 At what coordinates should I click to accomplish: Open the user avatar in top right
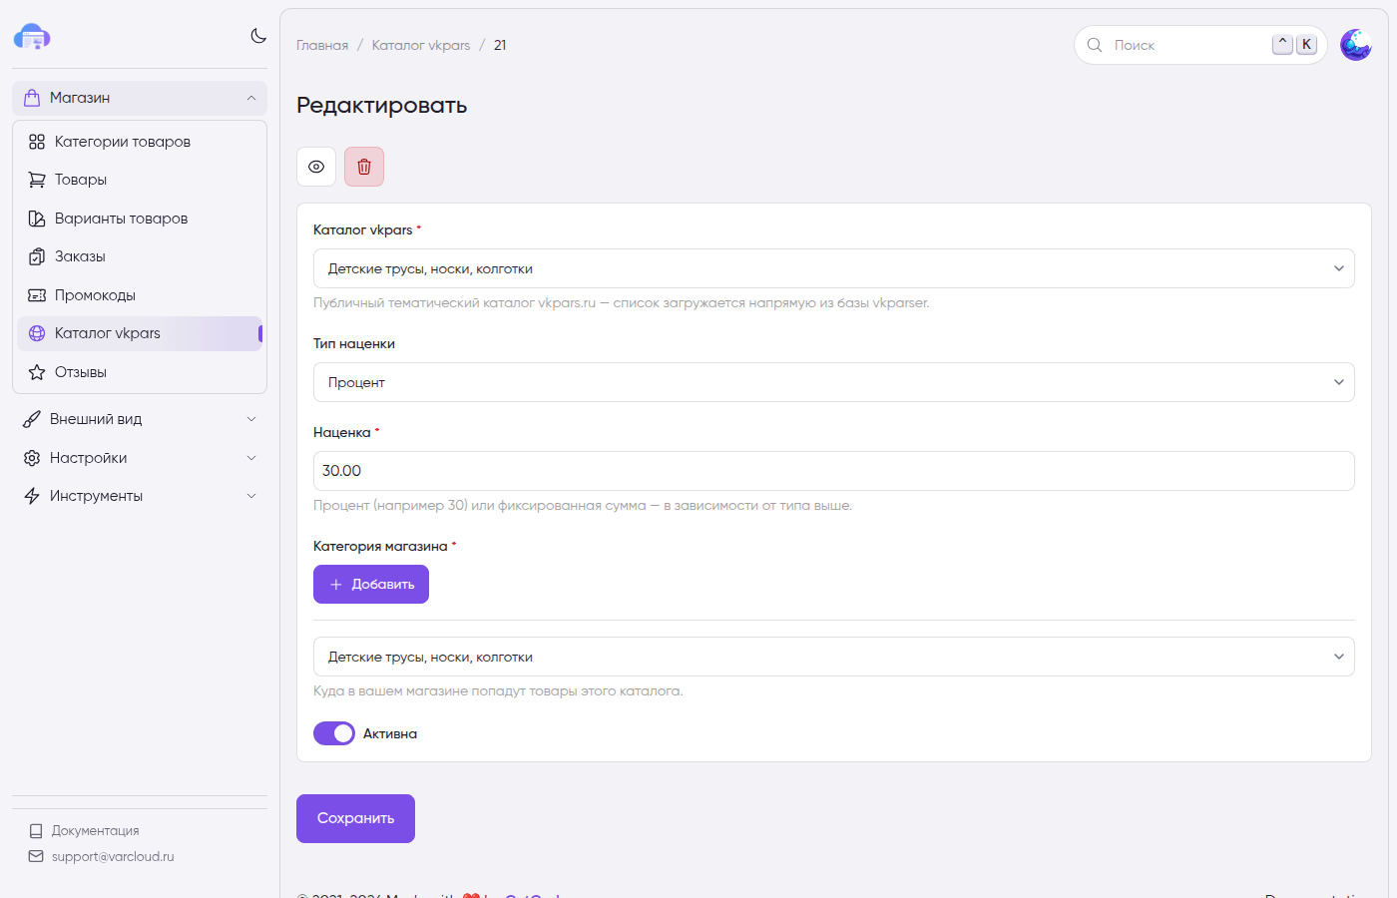click(1355, 45)
